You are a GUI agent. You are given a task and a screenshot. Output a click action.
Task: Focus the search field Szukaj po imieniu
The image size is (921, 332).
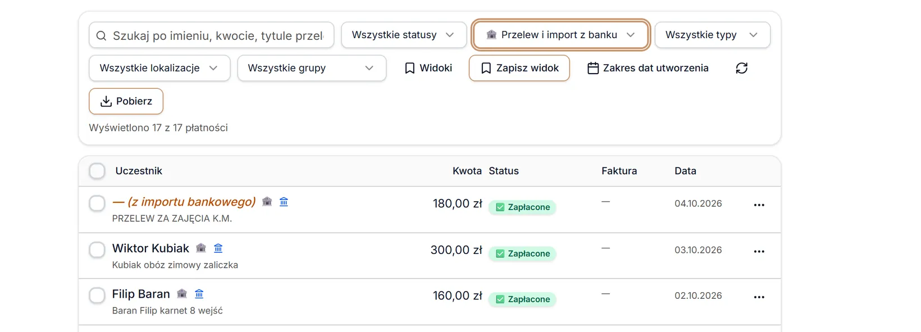[212, 35]
